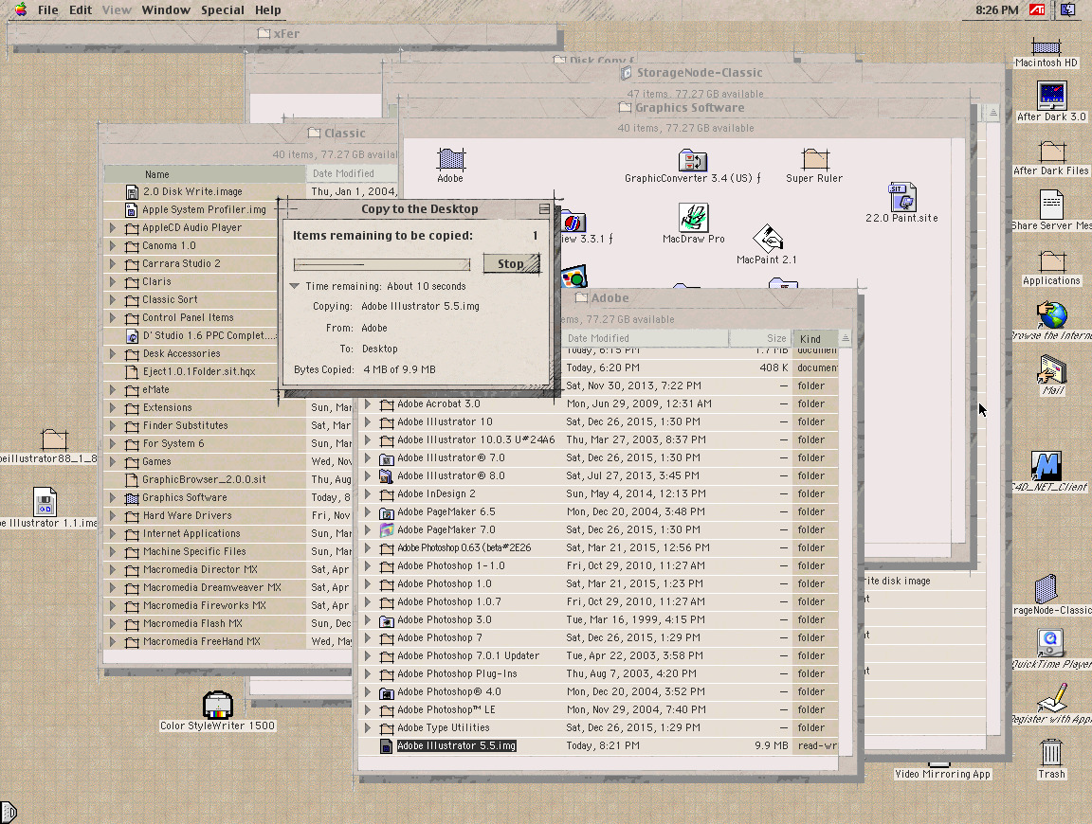This screenshot has width=1092, height=824.
Task: Sort Adobe window by Size column
Action: pos(760,338)
